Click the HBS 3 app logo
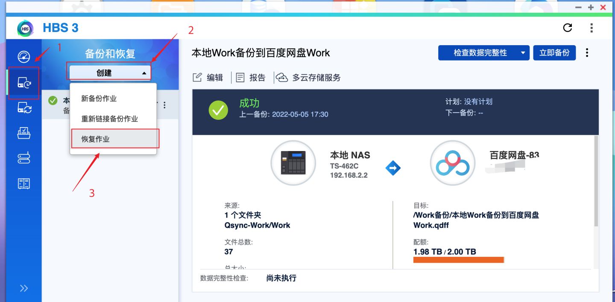The image size is (615, 302). 26,28
